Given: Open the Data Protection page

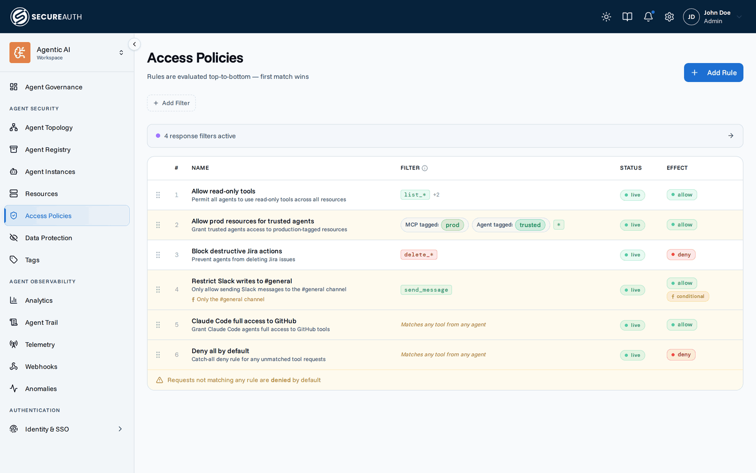Looking at the screenshot, I should pyautogui.click(x=67, y=238).
